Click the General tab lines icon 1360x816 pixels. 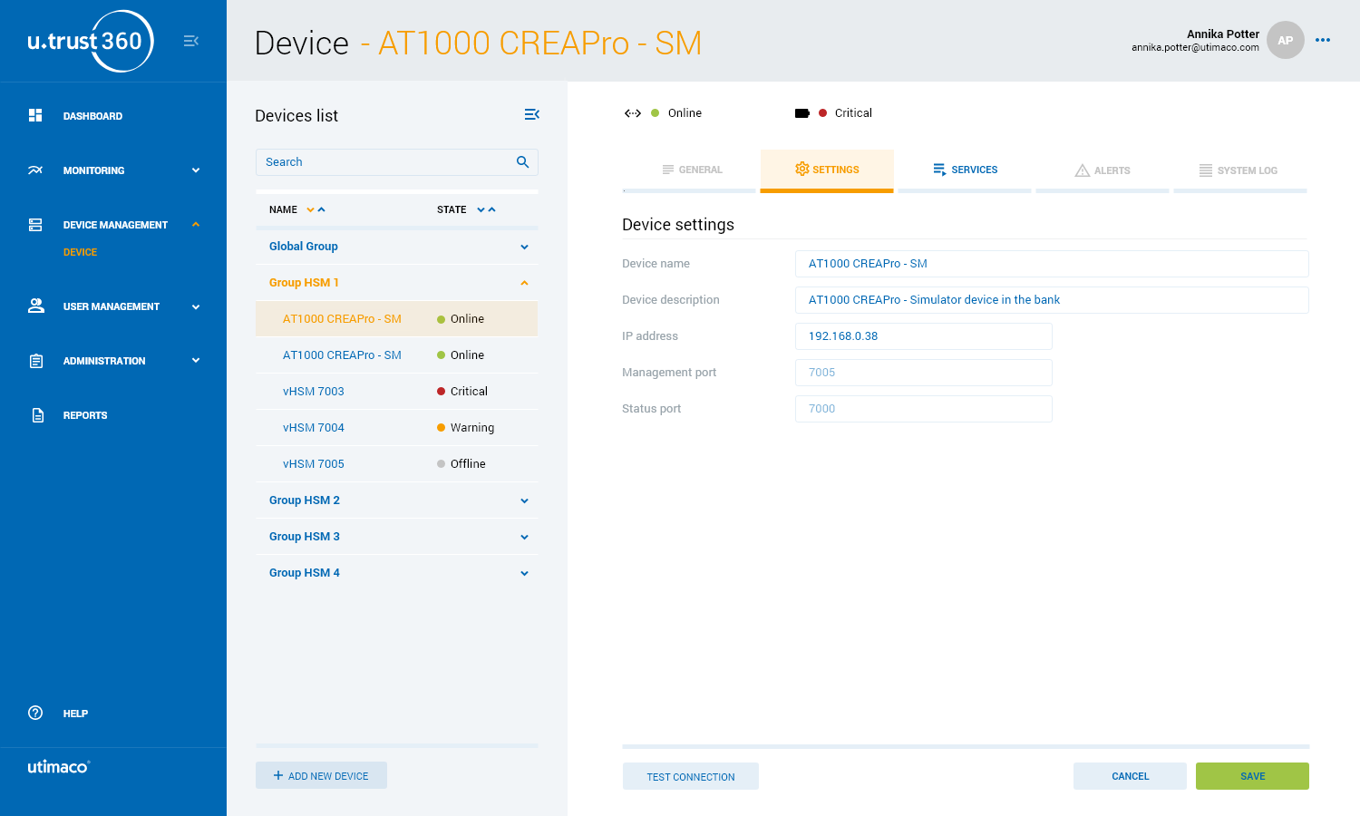(667, 170)
